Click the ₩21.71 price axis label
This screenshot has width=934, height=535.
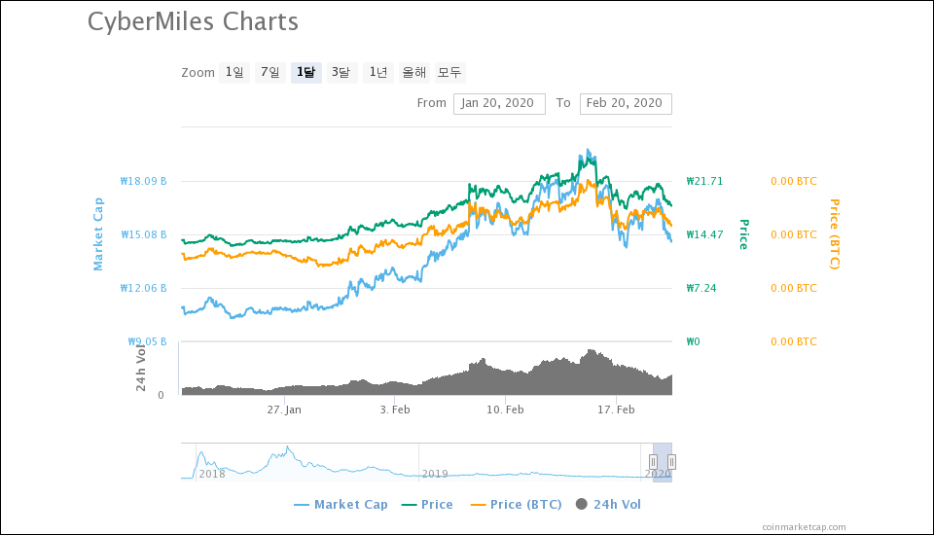704,181
